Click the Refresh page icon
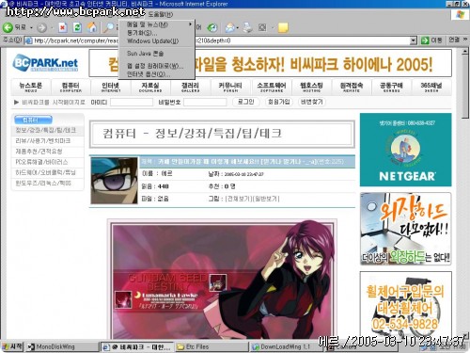470x353 pixels. [x=77, y=27]
